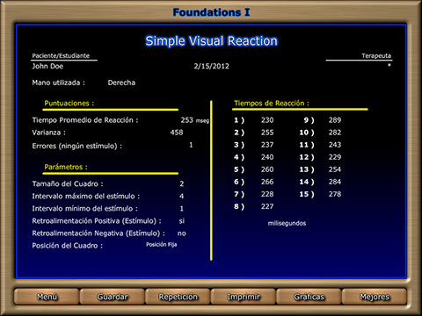Show the Mejores scores
This screenshot has width=422, height=316.
point(375,297)
